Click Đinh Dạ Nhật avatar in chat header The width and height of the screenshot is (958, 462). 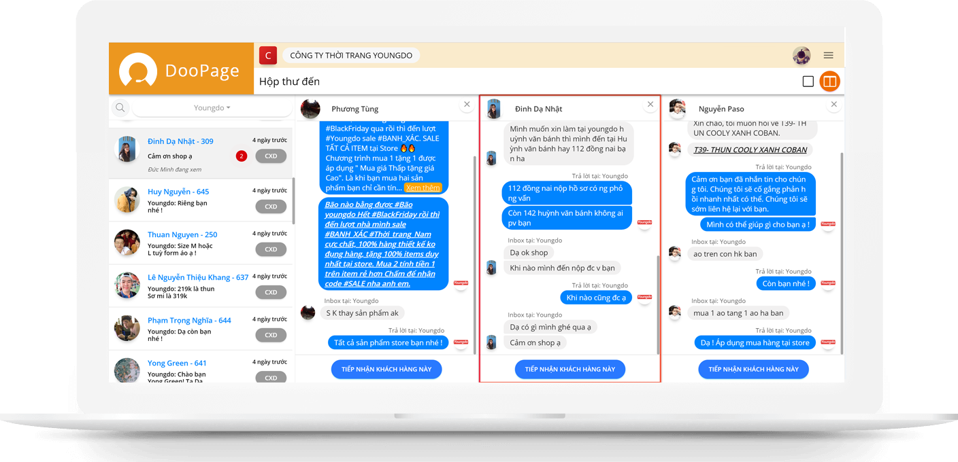(x=494, y=109)
